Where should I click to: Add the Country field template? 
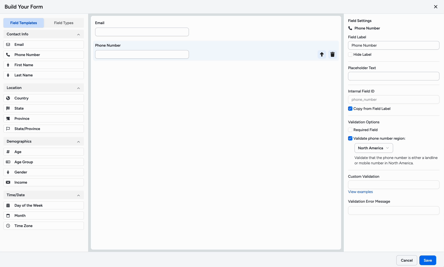(44, 98)
